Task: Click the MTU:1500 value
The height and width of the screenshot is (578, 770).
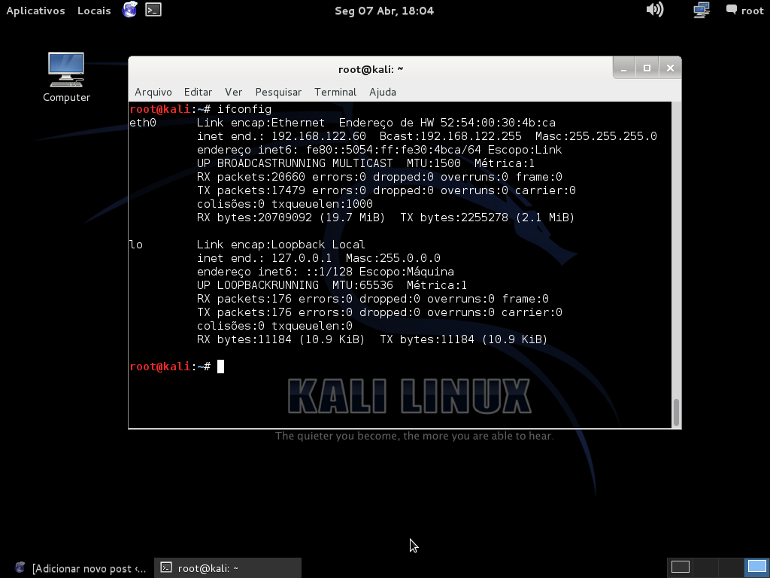Action: 434,163
